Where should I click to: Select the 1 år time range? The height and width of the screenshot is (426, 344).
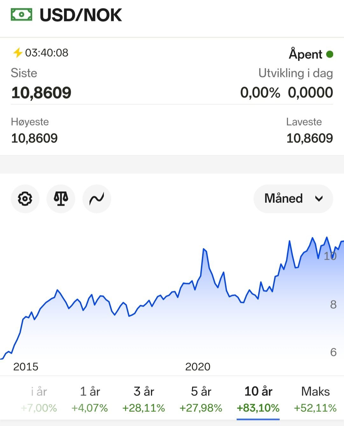tap(90, 399)
